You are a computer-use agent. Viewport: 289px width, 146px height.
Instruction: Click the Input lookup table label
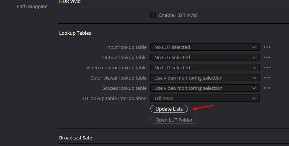tap(126, 47)
